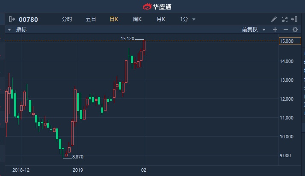Click the 2019 date axis label
The height and width of the screenshot is (176, 305).
77,170
